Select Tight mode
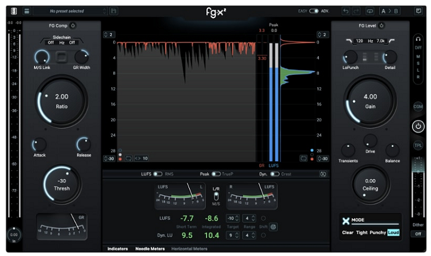 pyautogui.click(x=361, y=232)
